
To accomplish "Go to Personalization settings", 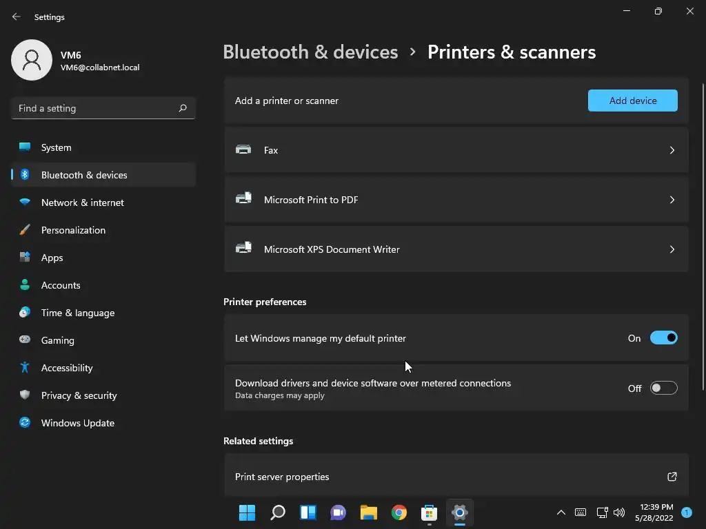I will click(x=103, y=230).
